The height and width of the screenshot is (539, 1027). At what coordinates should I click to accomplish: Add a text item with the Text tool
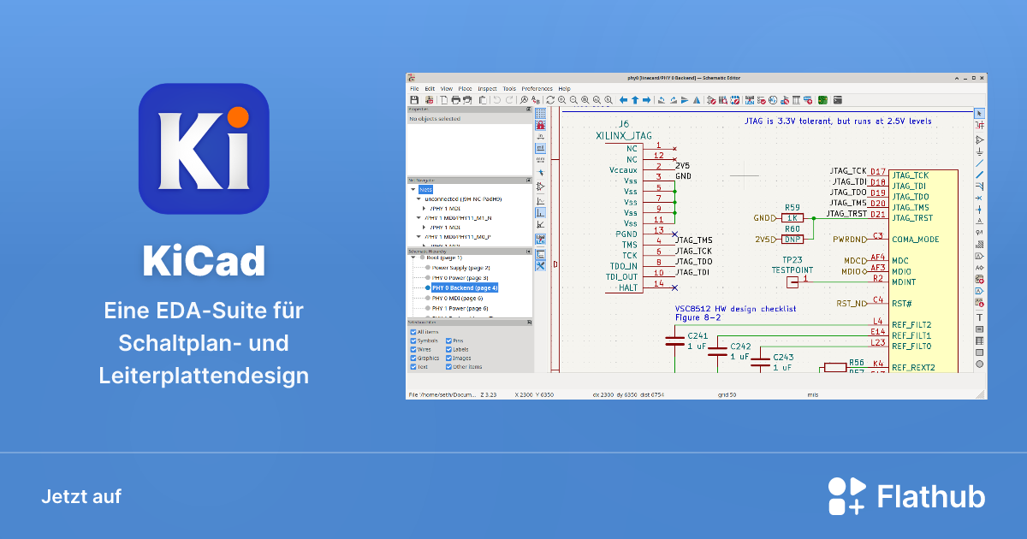(980, 317)
